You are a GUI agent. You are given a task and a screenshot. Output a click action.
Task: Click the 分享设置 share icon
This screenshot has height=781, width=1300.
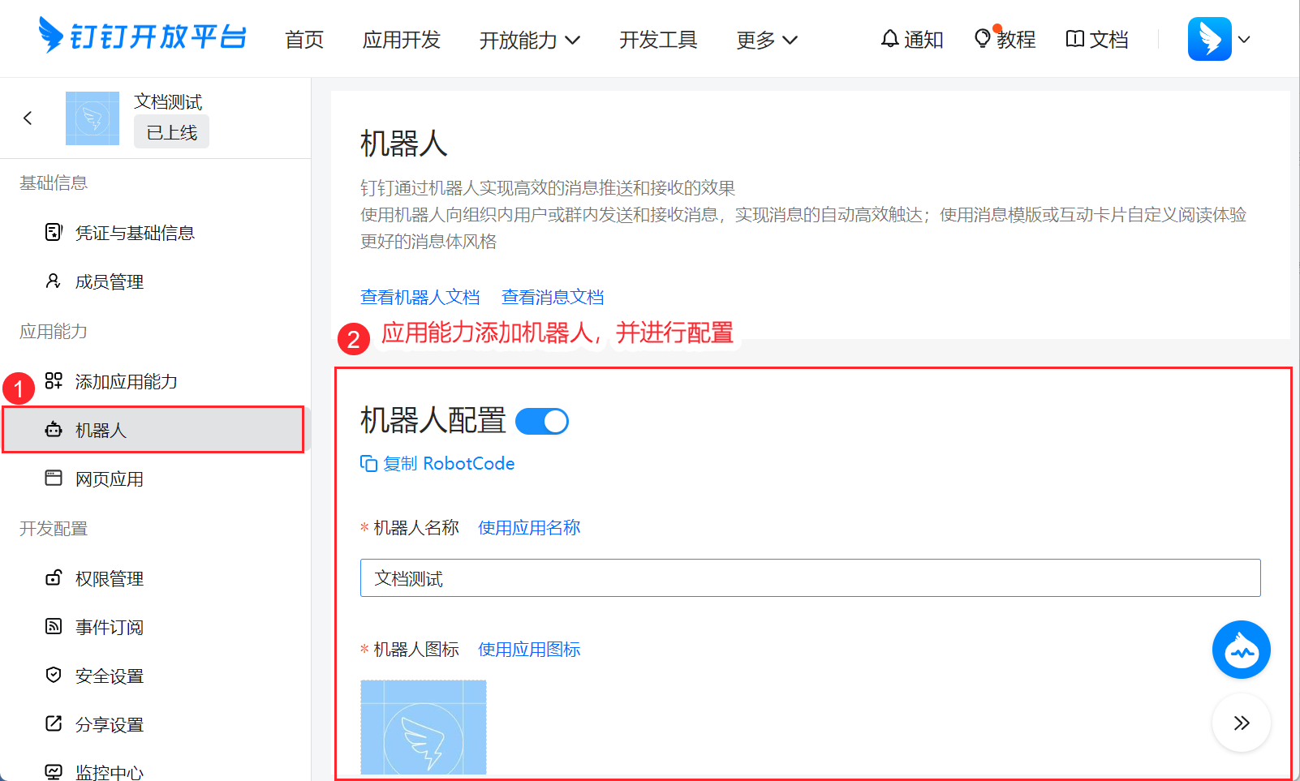54,724
